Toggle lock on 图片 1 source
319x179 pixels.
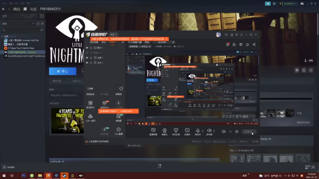(x=91, y=48)
